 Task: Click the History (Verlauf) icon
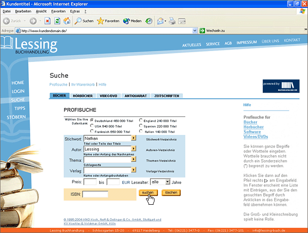pos(149,21)
